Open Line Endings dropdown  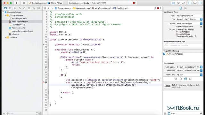pos(189,70)
